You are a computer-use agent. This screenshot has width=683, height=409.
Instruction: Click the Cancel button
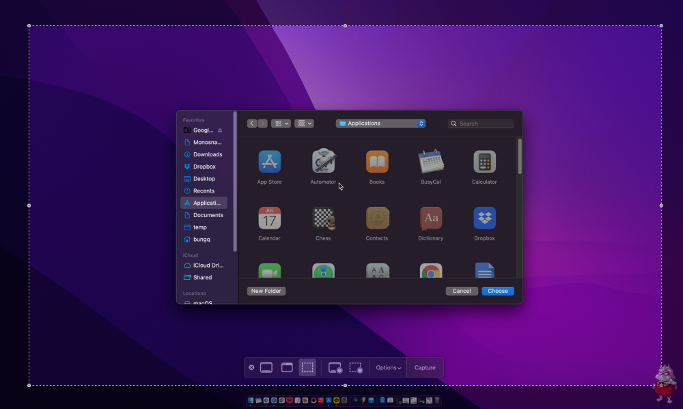pos(461,291)
